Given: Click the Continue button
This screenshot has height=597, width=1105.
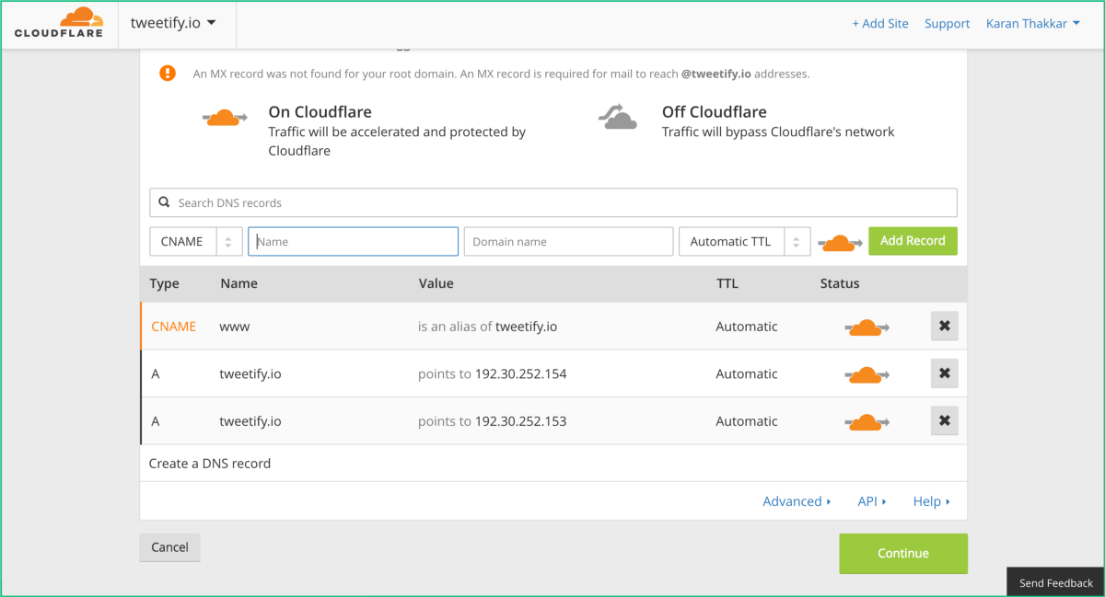Looking at the screenshot, I should pos(903,554).
